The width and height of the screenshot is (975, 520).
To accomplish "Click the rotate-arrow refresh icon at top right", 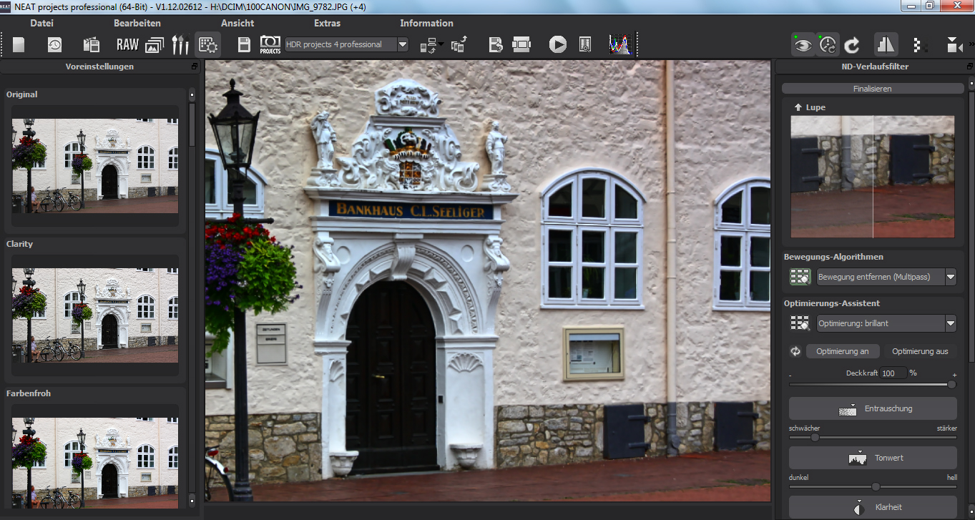I will [x=852, y=45].
